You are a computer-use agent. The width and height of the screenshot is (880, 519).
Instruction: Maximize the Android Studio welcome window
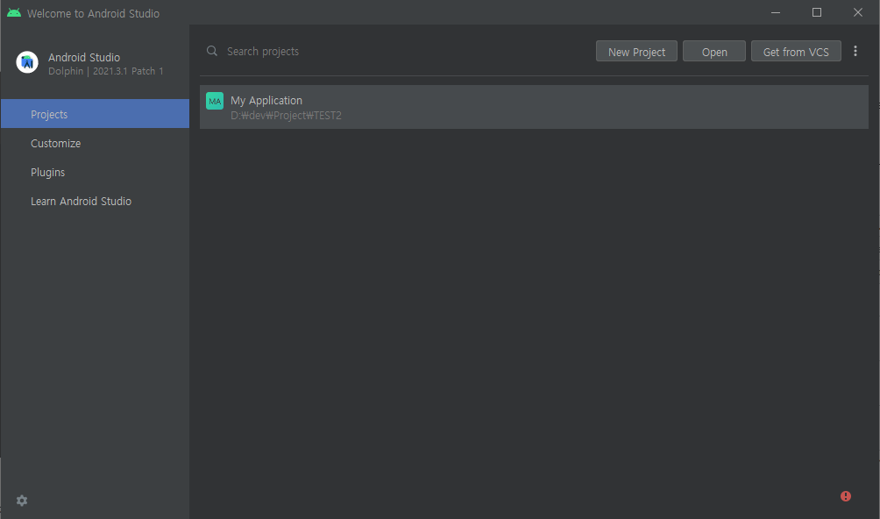[x=817, y=12]
